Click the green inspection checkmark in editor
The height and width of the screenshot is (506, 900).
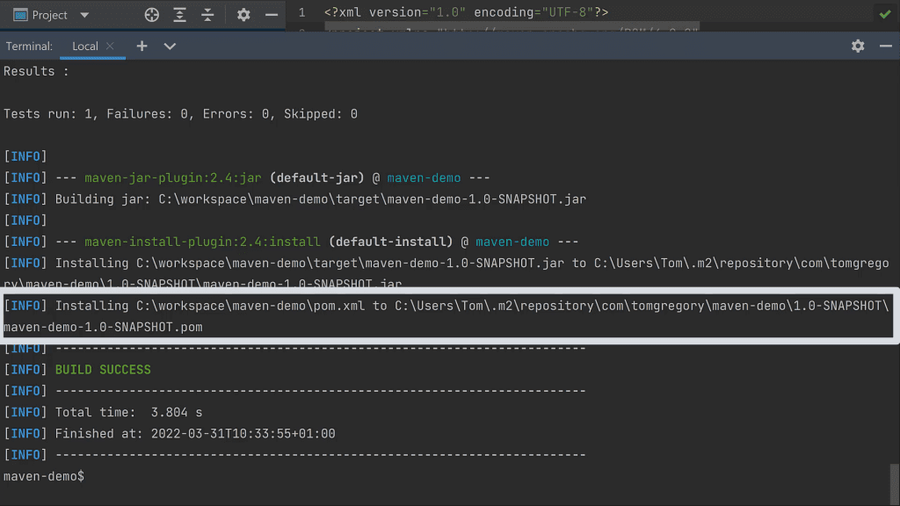[x=884, y=14]
